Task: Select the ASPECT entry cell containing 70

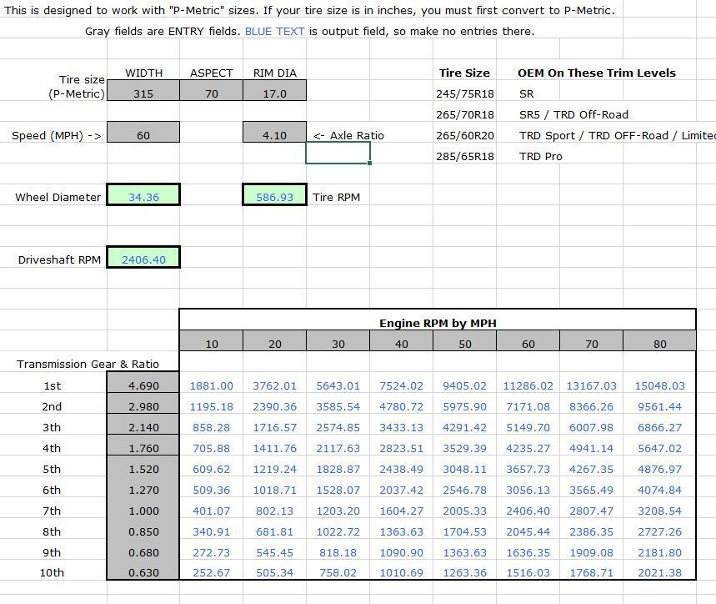Action: click(x=211, y=93)
